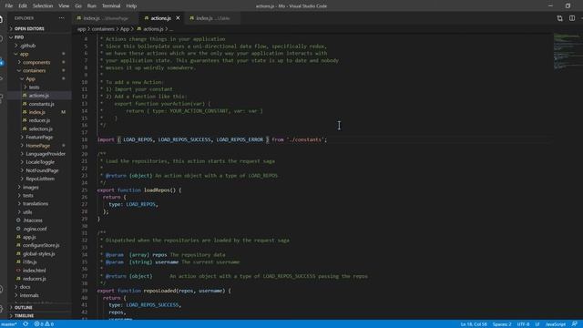Open global-styles.js file
Image resolution: width=583 pixels, height=328 pixels.
[x=38, y=254]
